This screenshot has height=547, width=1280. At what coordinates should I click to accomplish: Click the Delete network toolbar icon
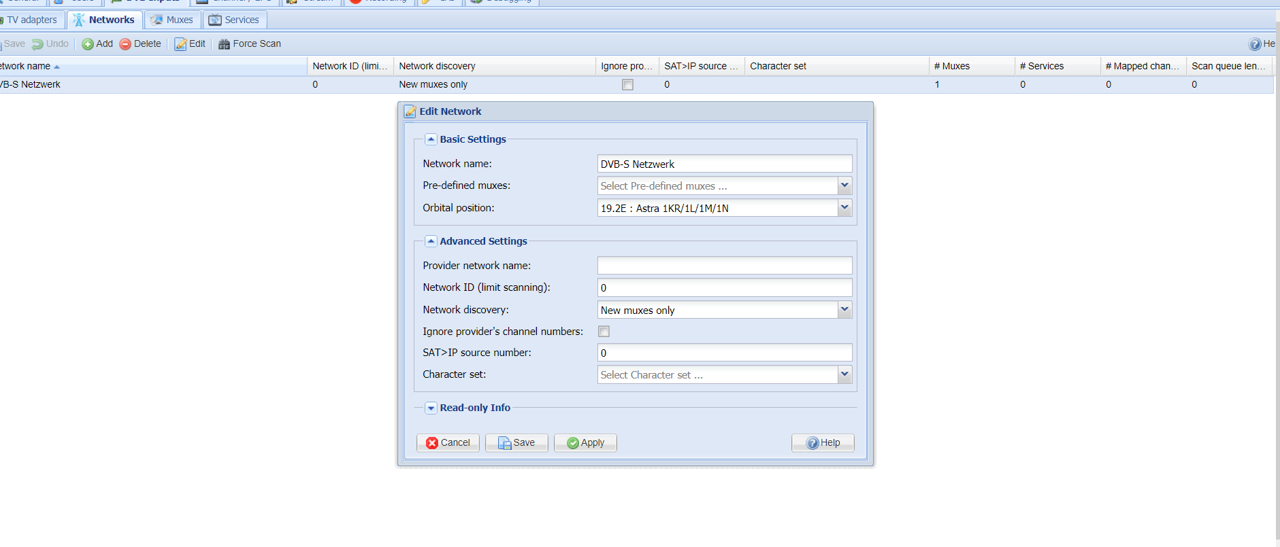(125, 44)
